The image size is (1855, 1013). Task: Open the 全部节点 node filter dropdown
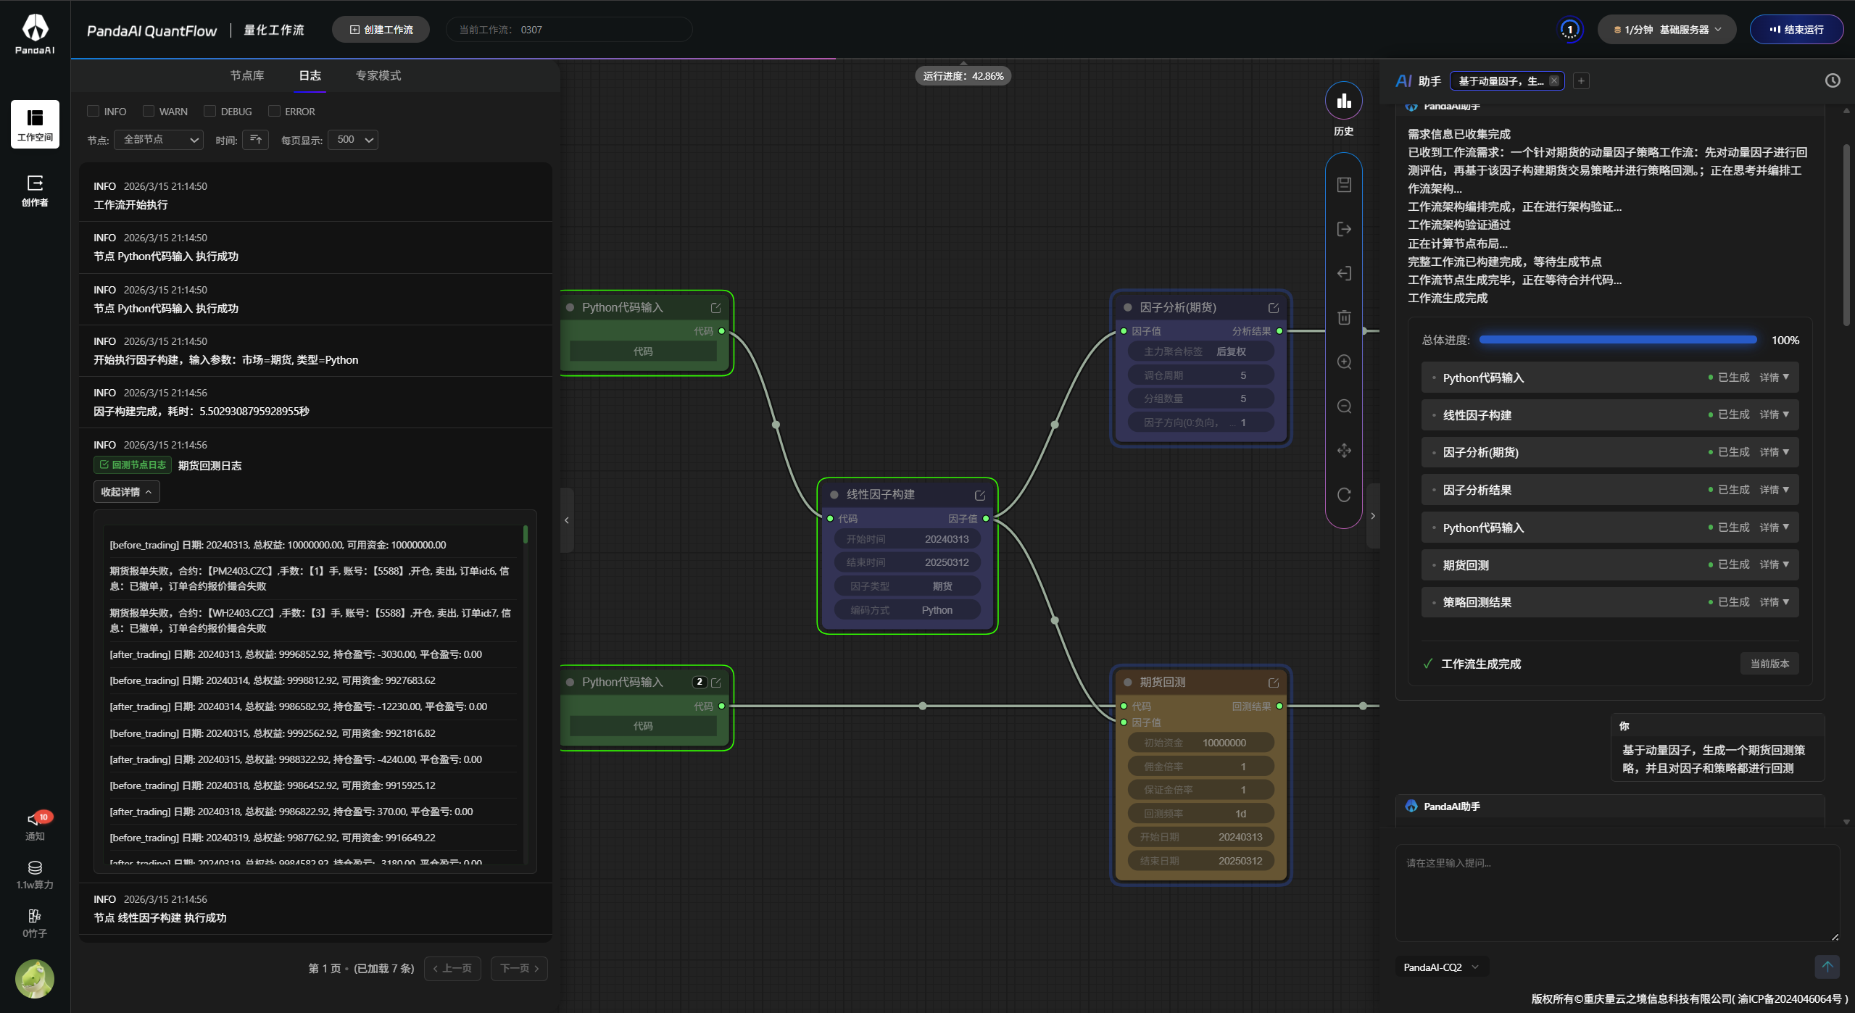159,139
